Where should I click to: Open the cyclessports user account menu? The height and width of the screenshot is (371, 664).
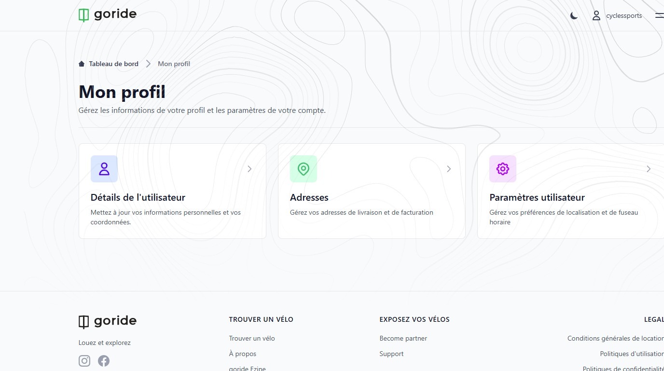pos(617,15)
